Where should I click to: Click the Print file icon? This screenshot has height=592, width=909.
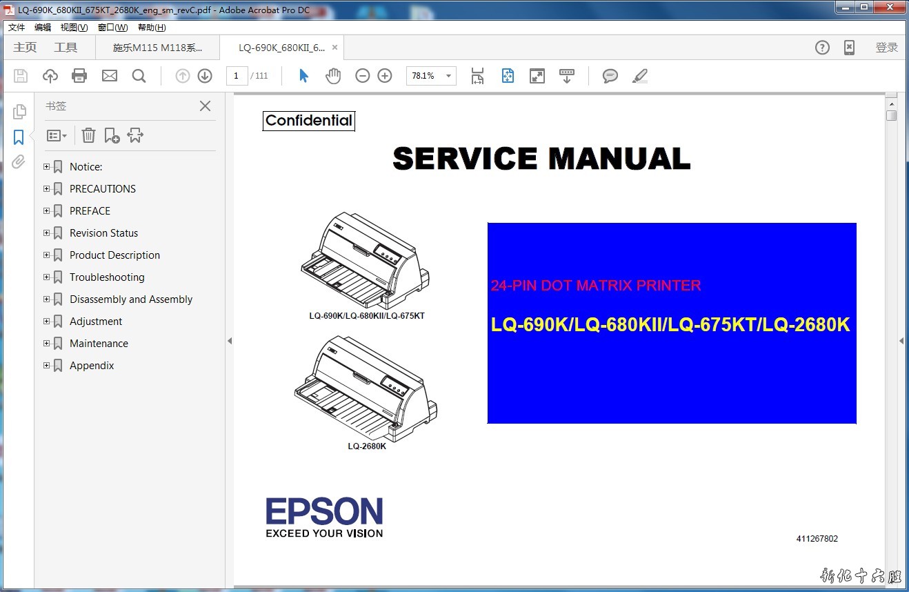click(79, 76)
